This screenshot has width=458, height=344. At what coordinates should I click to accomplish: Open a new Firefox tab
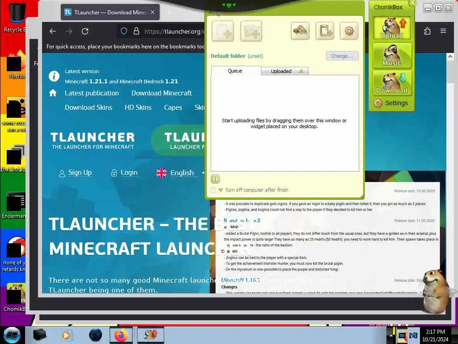[169, 12]
